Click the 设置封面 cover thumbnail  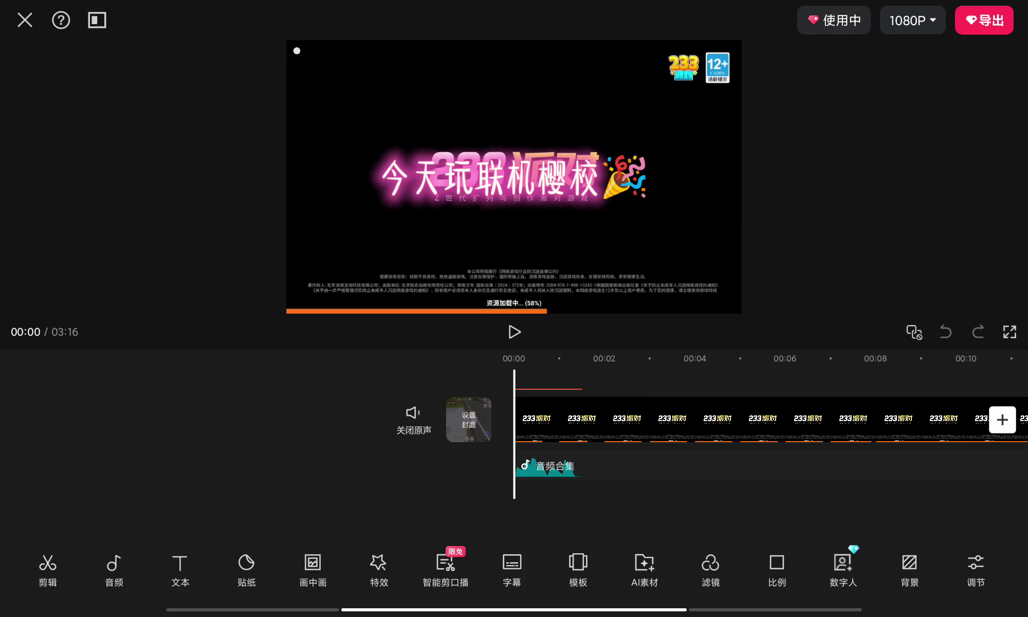pos(468,420)
